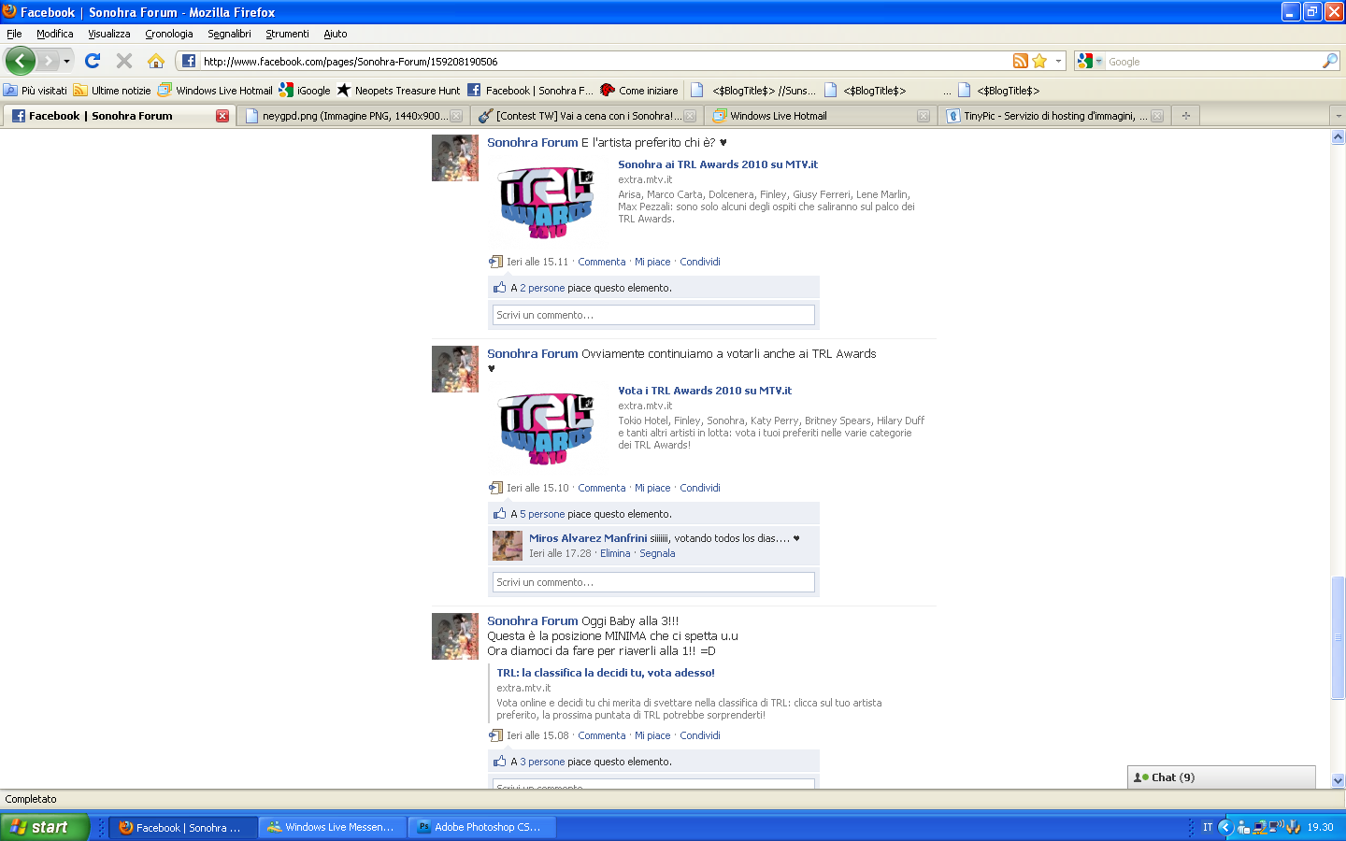Viewport: 1346px width, 841px height.
Task: Switch to Windows Live Messenger in taskbar
Action: click(333, 827)
